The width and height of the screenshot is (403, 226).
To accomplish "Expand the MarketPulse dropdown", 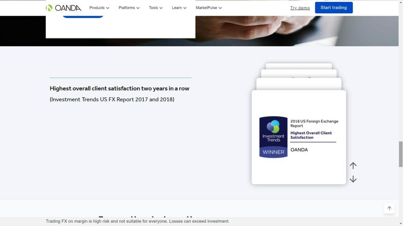I will coord(209,8).
